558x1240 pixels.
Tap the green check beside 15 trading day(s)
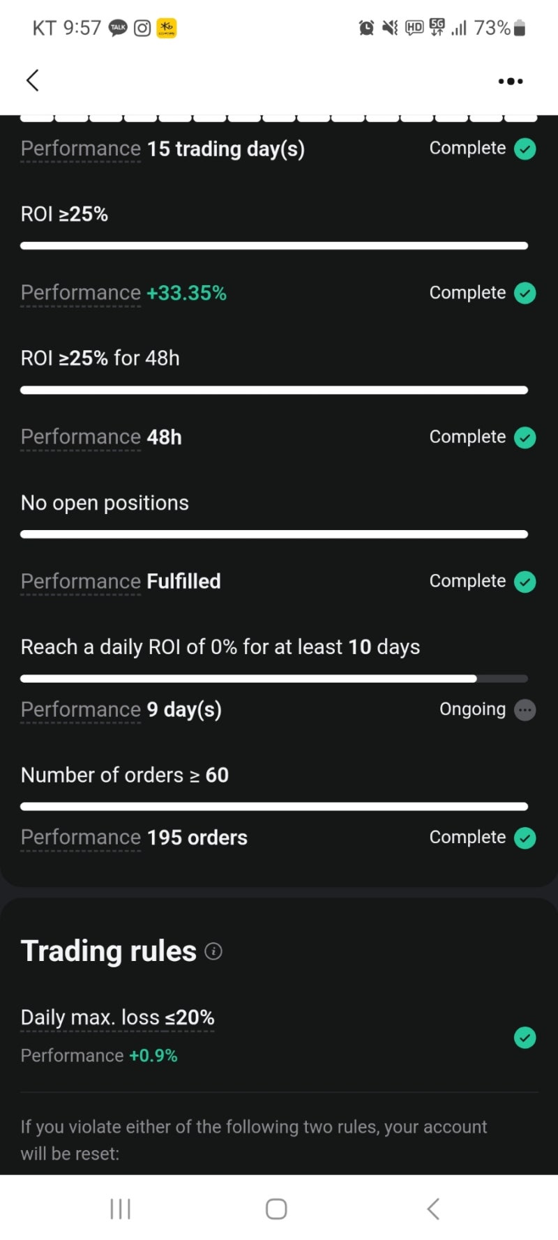[x=525, y=149]
